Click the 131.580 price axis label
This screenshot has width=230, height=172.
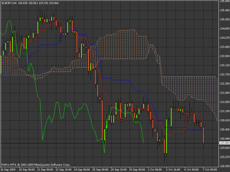[x=225, y=102]
